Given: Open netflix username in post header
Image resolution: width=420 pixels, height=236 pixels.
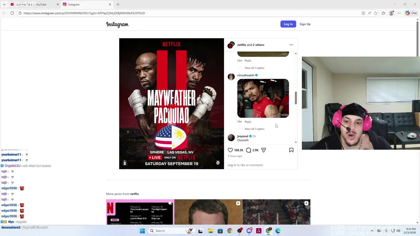Looking at the screenshot, I should pos(241,45).
